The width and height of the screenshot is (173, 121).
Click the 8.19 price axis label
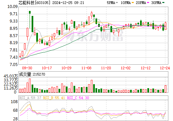coord(14,43)
